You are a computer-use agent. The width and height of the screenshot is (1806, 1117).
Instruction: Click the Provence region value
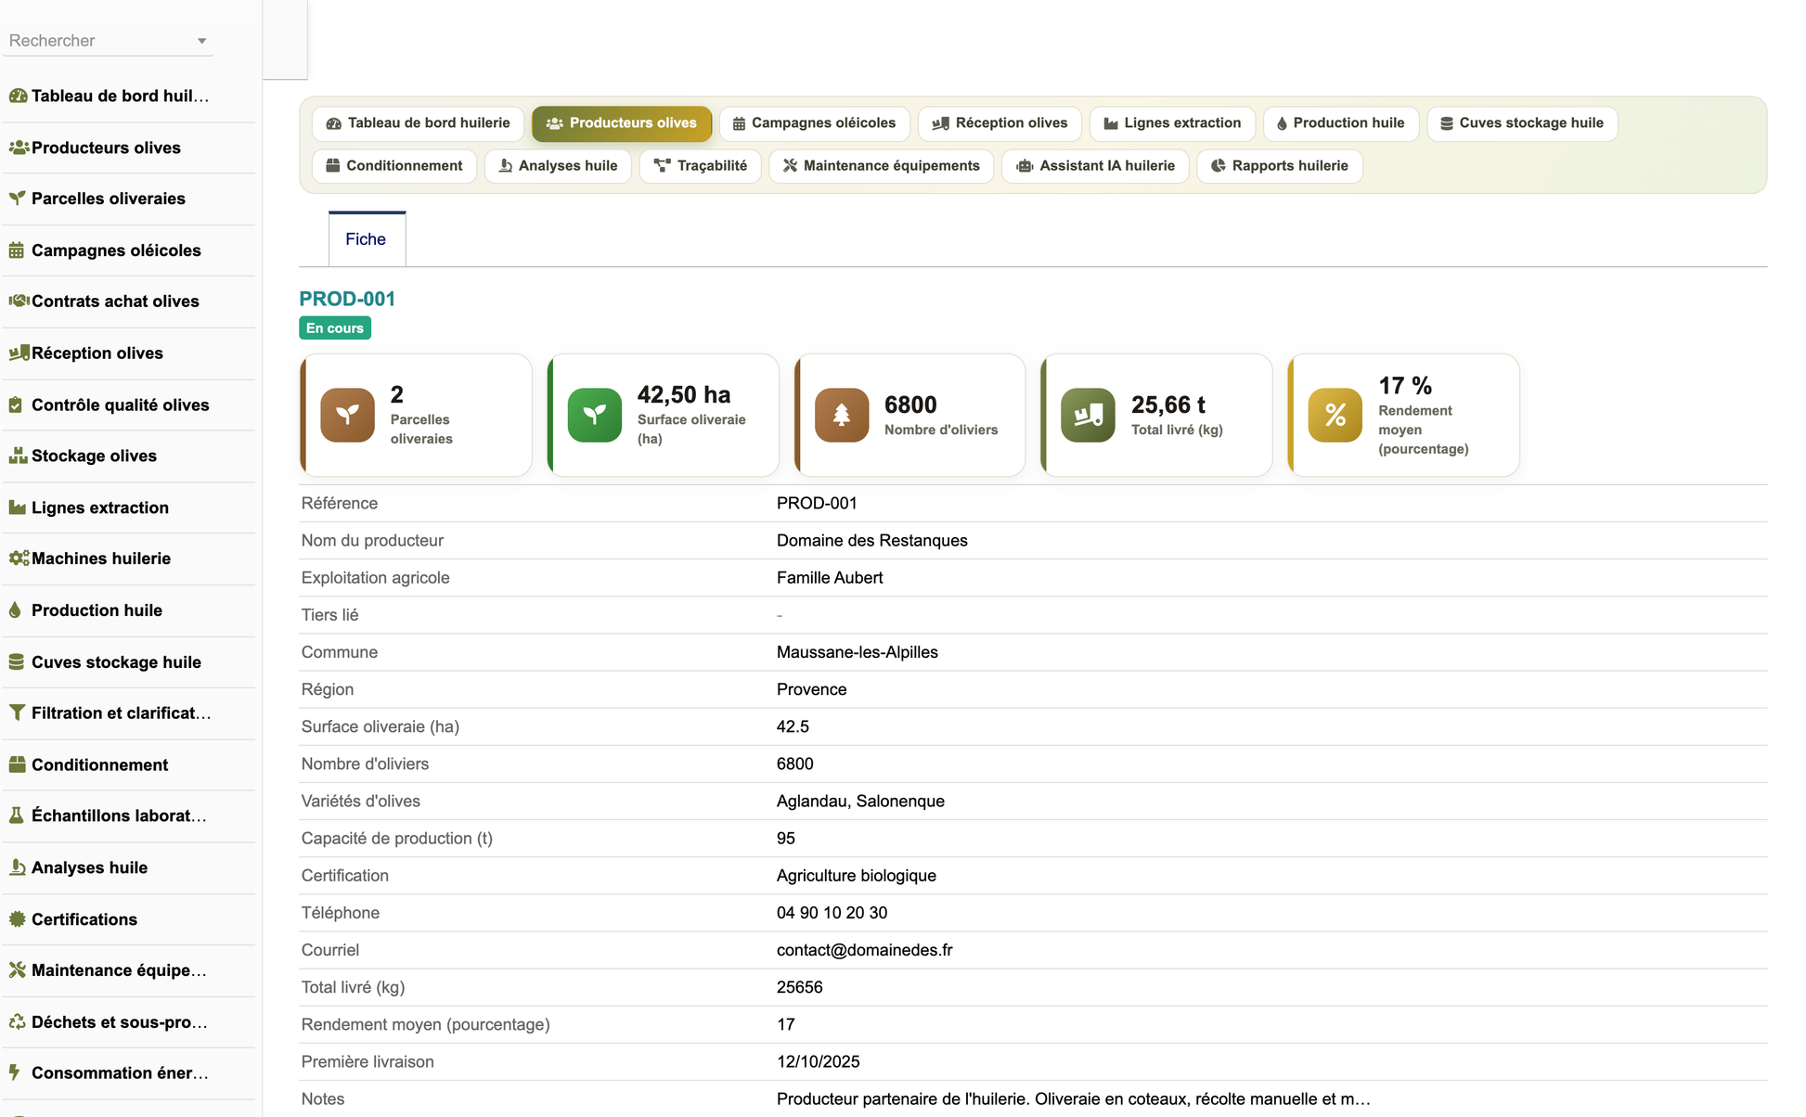tap(811, 689)
